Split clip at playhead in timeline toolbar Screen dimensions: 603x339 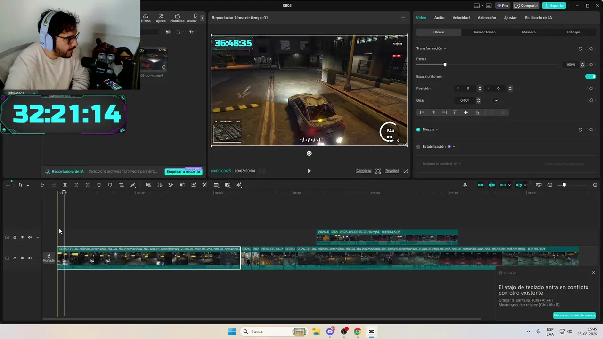(65, 185)
